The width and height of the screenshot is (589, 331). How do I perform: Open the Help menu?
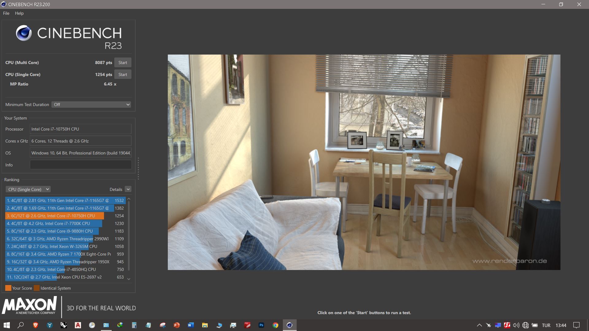[x=19, y=13]
